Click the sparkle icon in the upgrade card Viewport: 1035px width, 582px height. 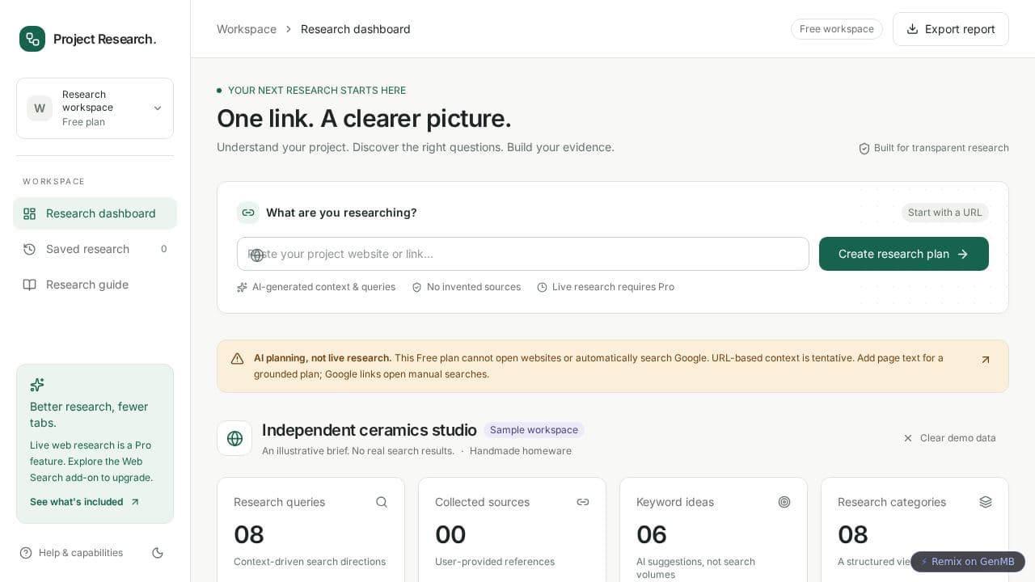pyautogui.click(x=37, y=385)
